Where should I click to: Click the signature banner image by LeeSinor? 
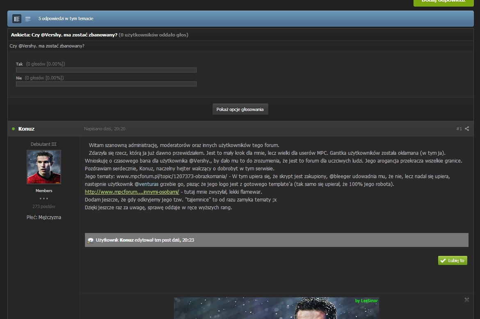[277, 308]
